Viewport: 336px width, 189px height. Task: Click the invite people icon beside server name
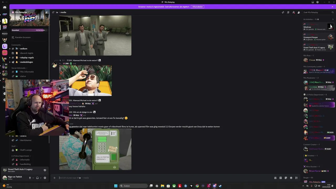(46, 12)
